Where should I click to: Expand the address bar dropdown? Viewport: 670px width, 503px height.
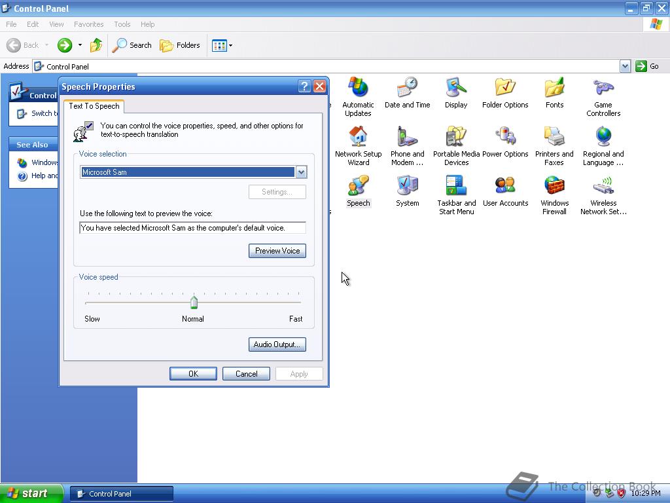(625, 66)
